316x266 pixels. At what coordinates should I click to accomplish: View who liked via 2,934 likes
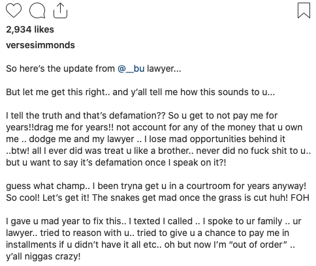click(30, 29)
